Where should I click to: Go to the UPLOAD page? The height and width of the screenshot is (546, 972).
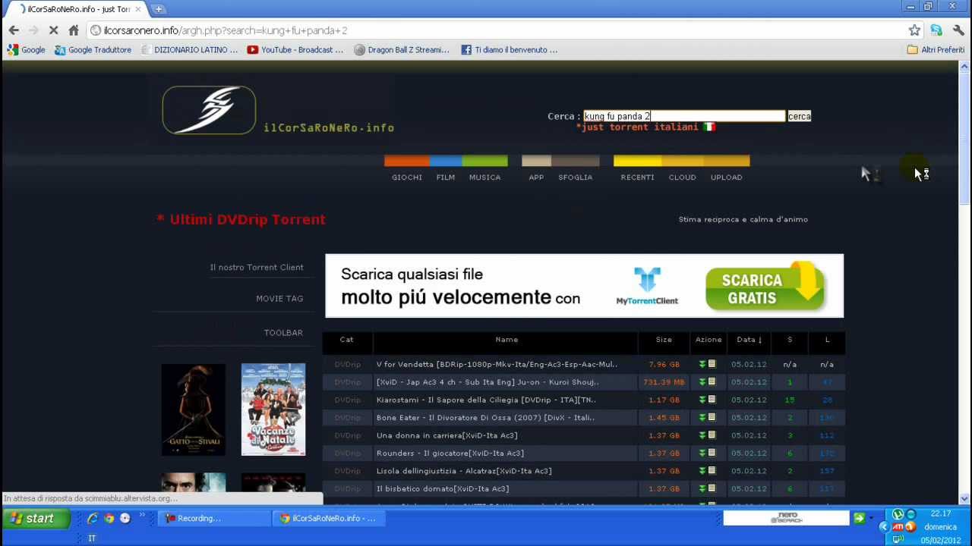[x=727, y=177]
